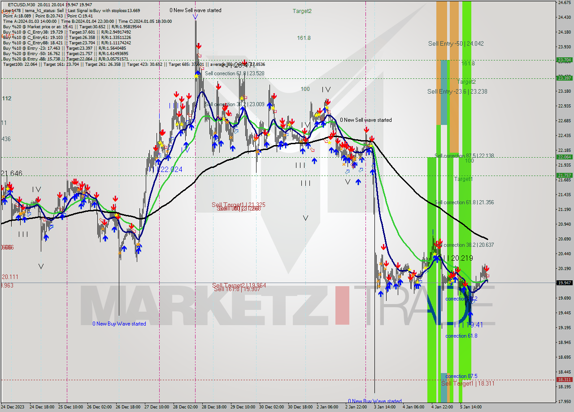Select the '5 Jan 14:00' time axis label
This screenshot has width=574, height=412.
coord(470,407)
